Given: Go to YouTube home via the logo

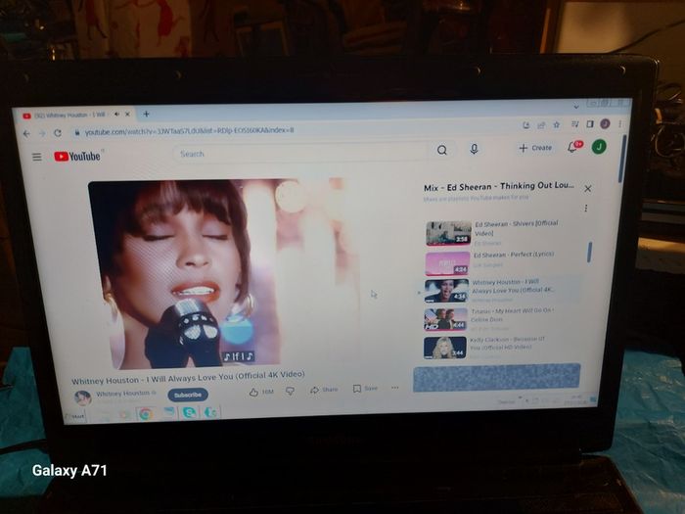Looking at the screenshot, I should click(x=77, y=156).
